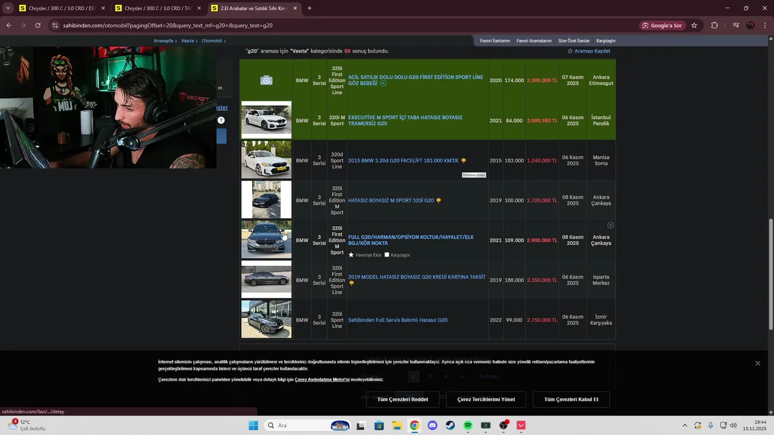774x435 pixels.
Task: Open File Explorer from the taskbar
Action: pyautogui.click(x=397, y=425)
